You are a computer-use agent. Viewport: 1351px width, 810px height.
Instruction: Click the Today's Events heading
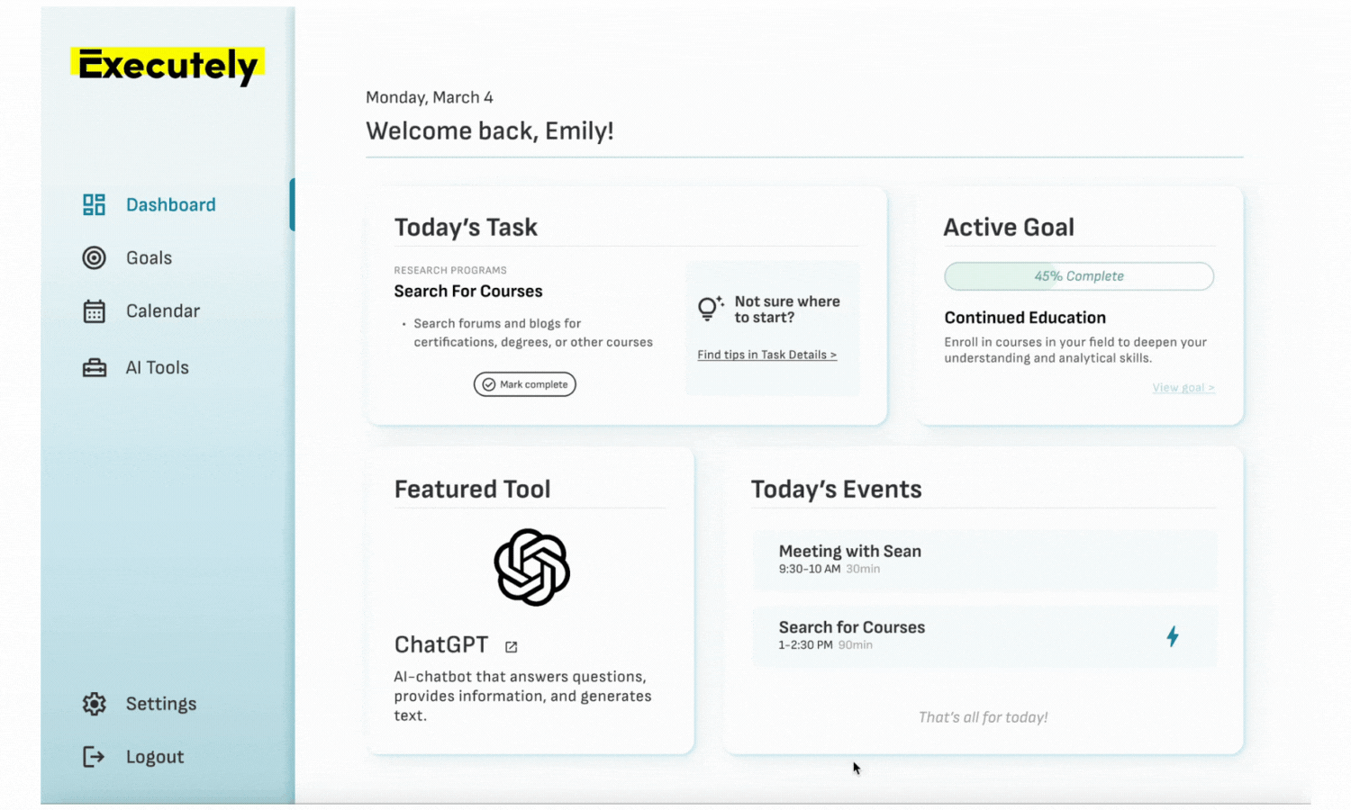[837, 490]
